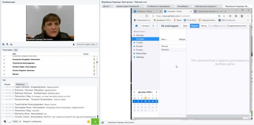This screenshot has height=125, width=254.
Task: Select December 10 in mini calendar
Action: 145,101
